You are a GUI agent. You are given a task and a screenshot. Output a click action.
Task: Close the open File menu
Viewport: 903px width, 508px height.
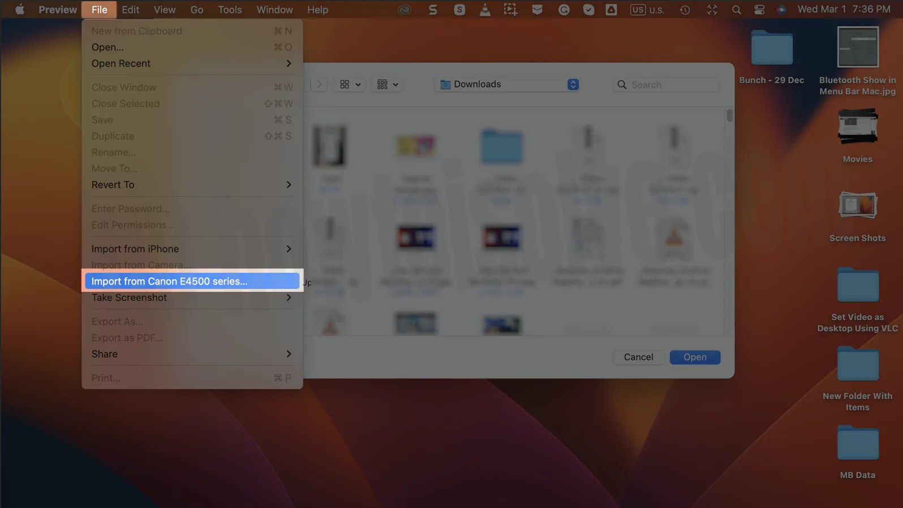coord(99,10)
